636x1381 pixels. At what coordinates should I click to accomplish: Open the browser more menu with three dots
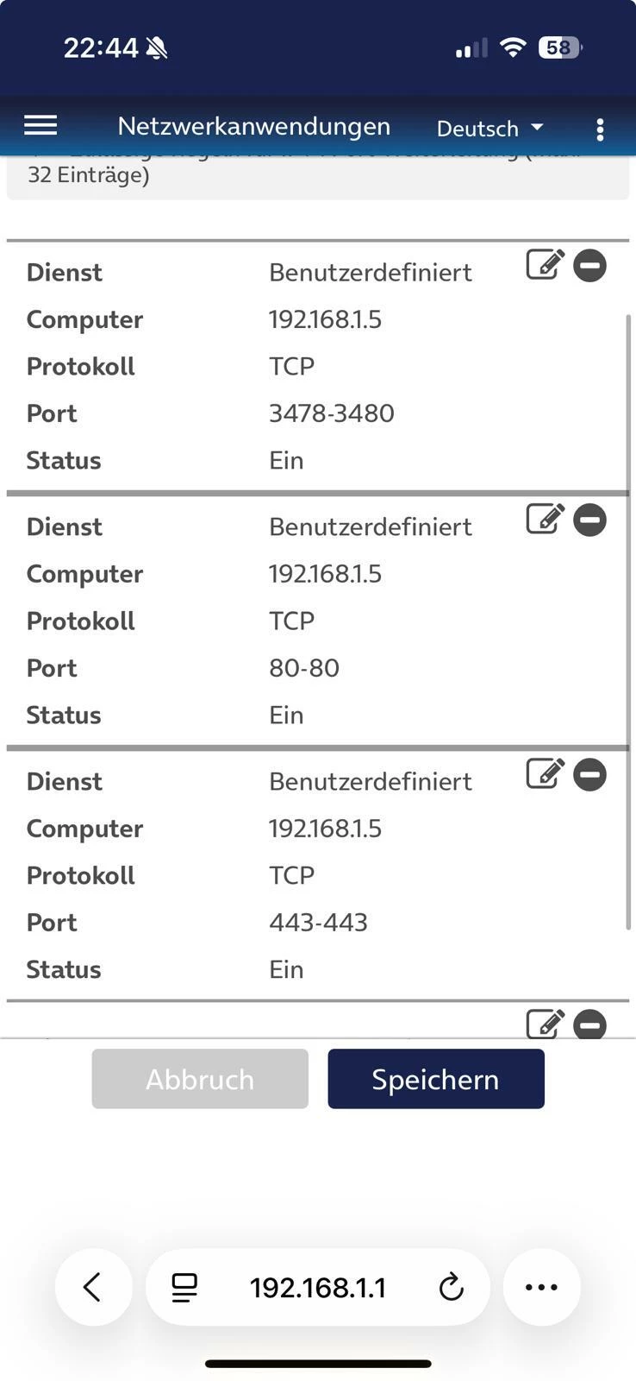(x=541, y=1287)
